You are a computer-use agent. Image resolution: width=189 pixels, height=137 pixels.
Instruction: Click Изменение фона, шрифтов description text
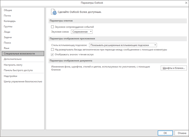101,68
